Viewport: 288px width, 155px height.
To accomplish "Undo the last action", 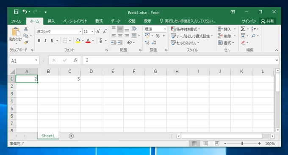I will [25, 11].
